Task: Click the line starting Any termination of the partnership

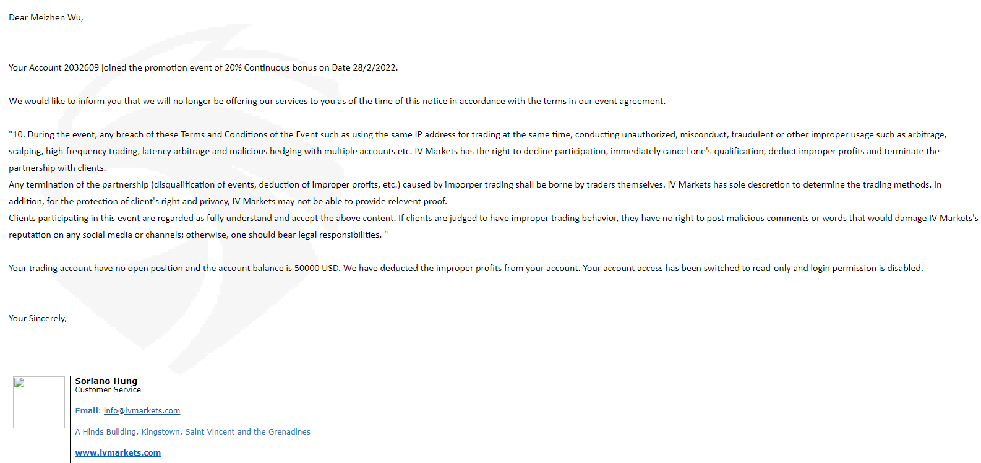Action: coord(475,185)
